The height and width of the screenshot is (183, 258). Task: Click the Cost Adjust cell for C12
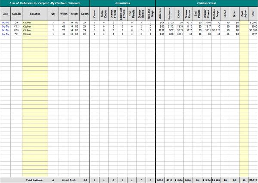(x=243, y=26)
